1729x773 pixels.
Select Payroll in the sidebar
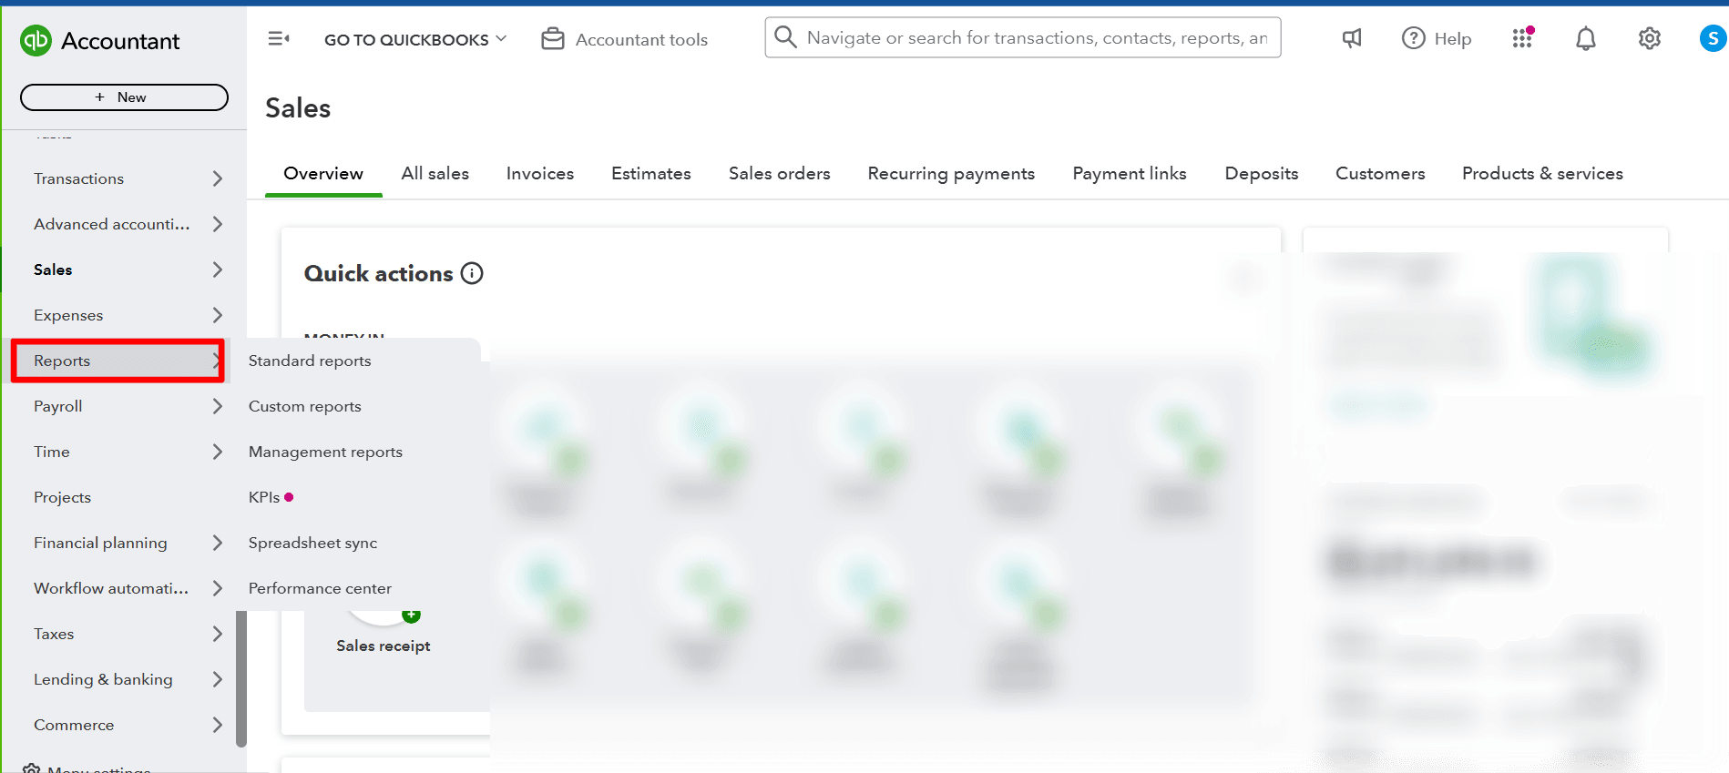click(57, 406)
